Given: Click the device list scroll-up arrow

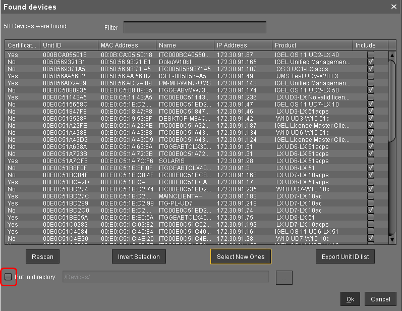Looking at the screenshot, I should 391,55.
